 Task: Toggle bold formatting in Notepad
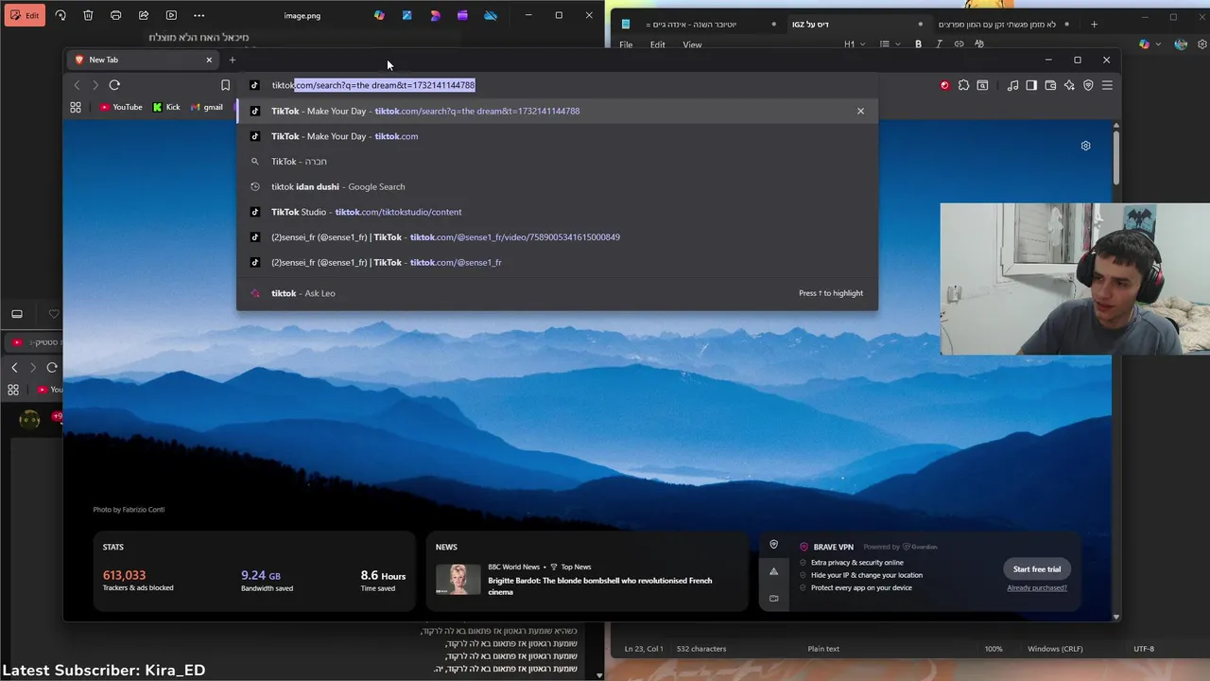point(918,44)
